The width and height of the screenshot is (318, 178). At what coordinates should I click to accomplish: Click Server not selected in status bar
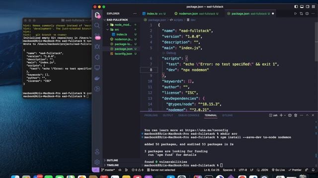pyautogui.click(x=161, y=170)
